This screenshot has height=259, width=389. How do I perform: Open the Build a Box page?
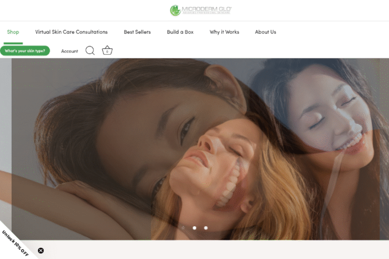[180, 32]
